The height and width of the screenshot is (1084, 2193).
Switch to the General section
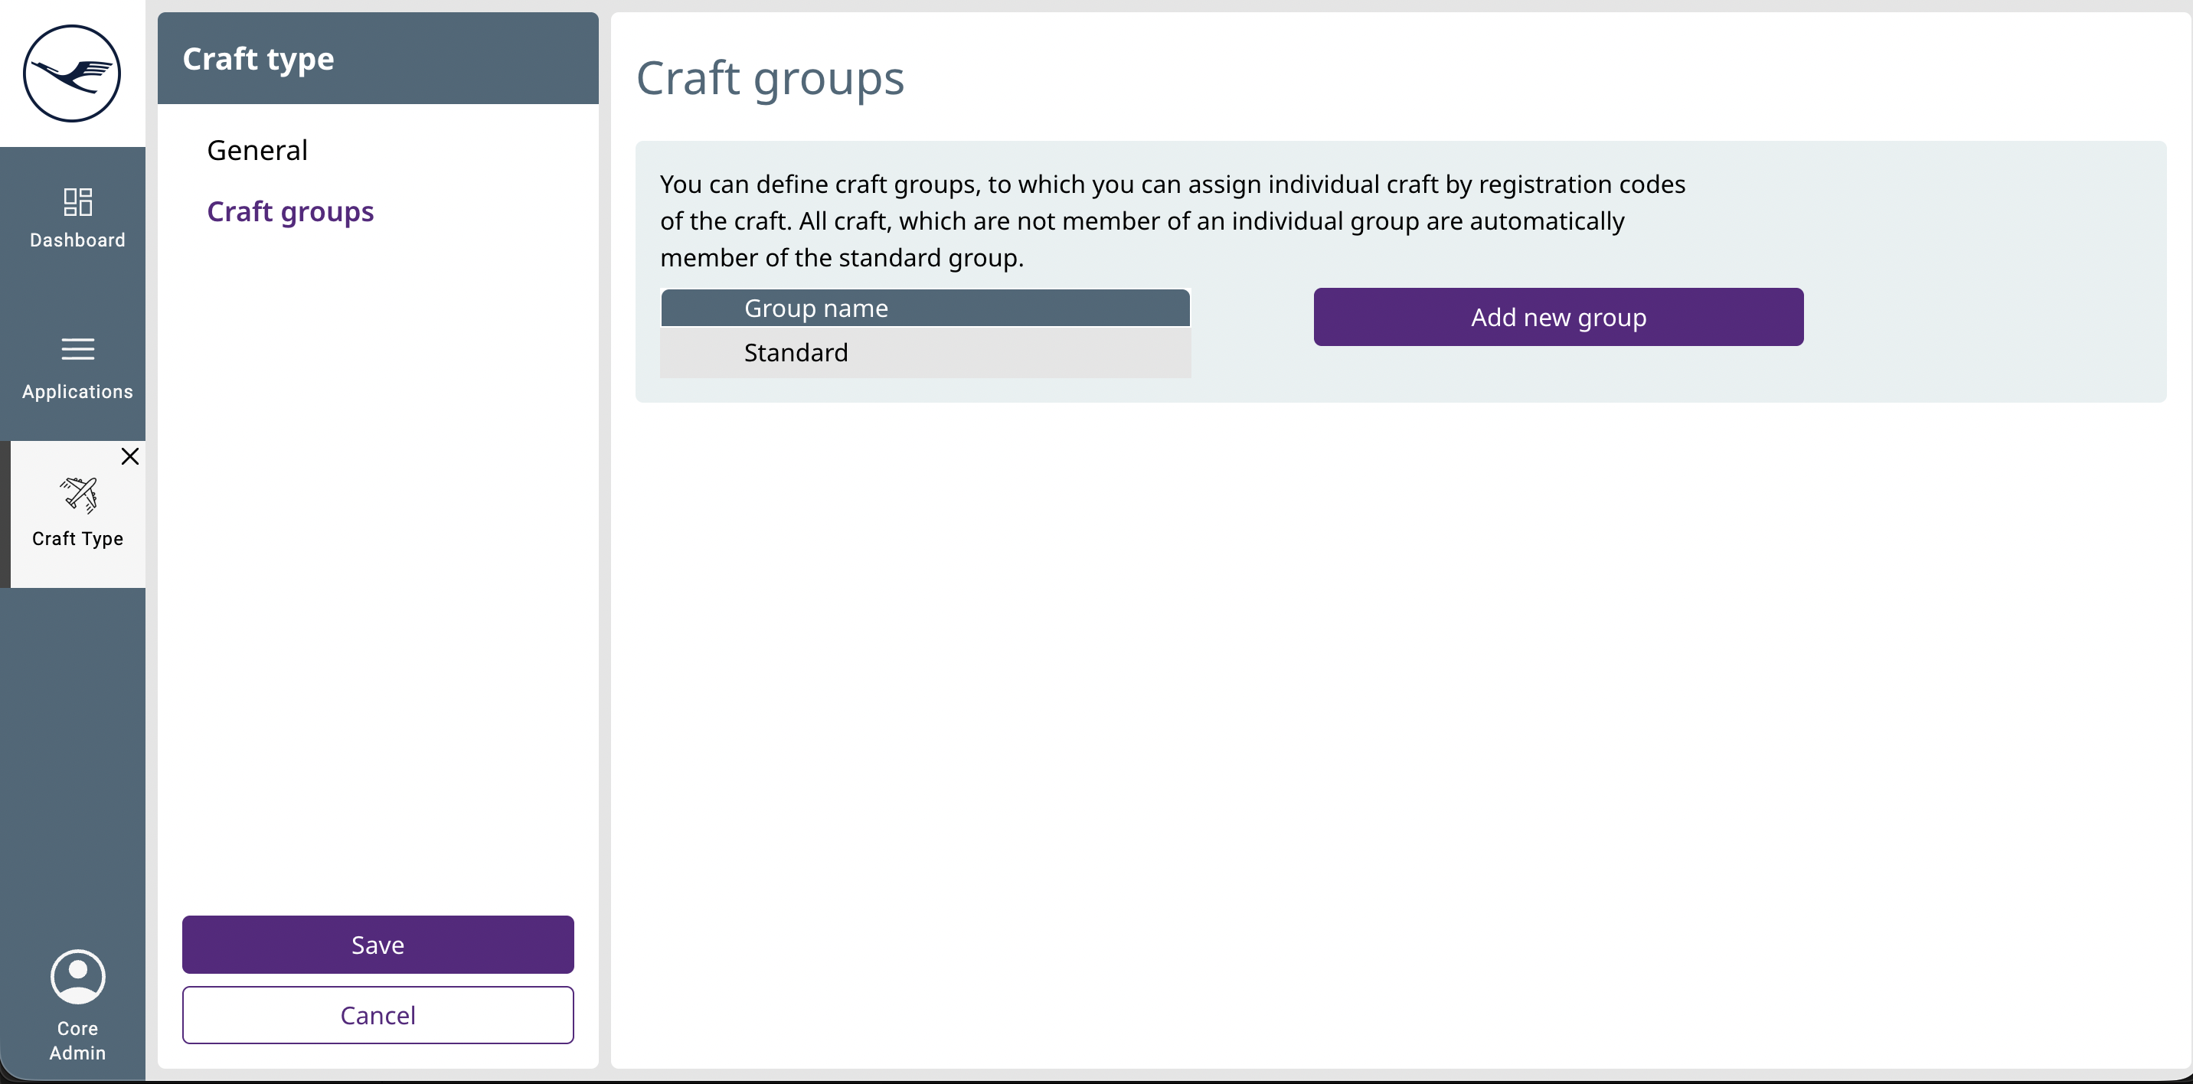pos(257,151)
